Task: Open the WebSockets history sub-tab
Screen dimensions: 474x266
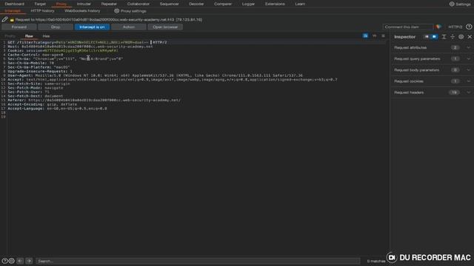Action: coord(82,11)
